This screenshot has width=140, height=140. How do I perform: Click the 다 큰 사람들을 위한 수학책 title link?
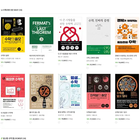tap(67, 54)
